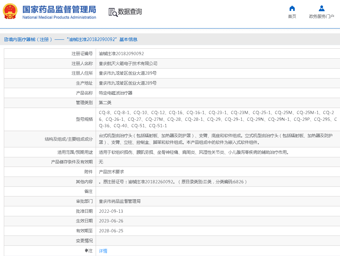Click 生产地址 address value
This screenshot has height=256, width=340.
[128, 83]
